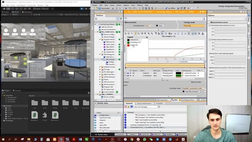This screenshot has width=252, height=142.
Task: Click Unity Play button
Action: click(x=82, y=9)
